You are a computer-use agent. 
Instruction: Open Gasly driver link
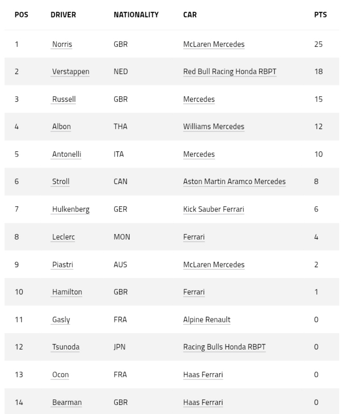[61, 319]
